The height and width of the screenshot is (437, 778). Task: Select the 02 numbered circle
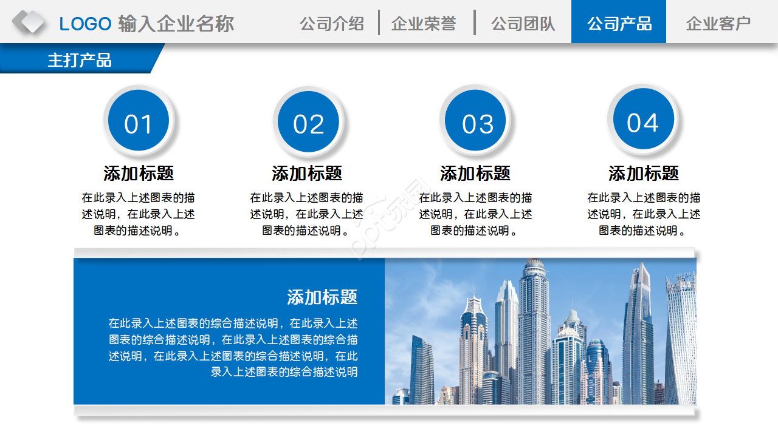pyautogui.click(x=308, y=121)
